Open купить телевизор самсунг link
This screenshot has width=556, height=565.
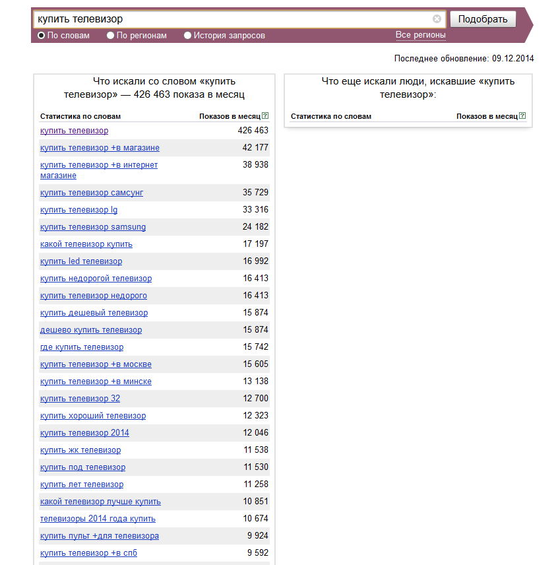pyautogui.click(x=92, y=193)
